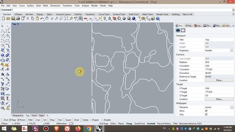Click the Help question mark icon

point(158,18)
